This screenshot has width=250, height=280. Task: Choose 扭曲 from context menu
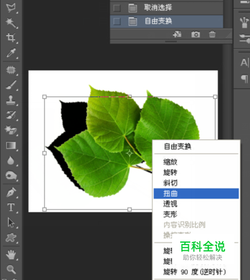196,194
